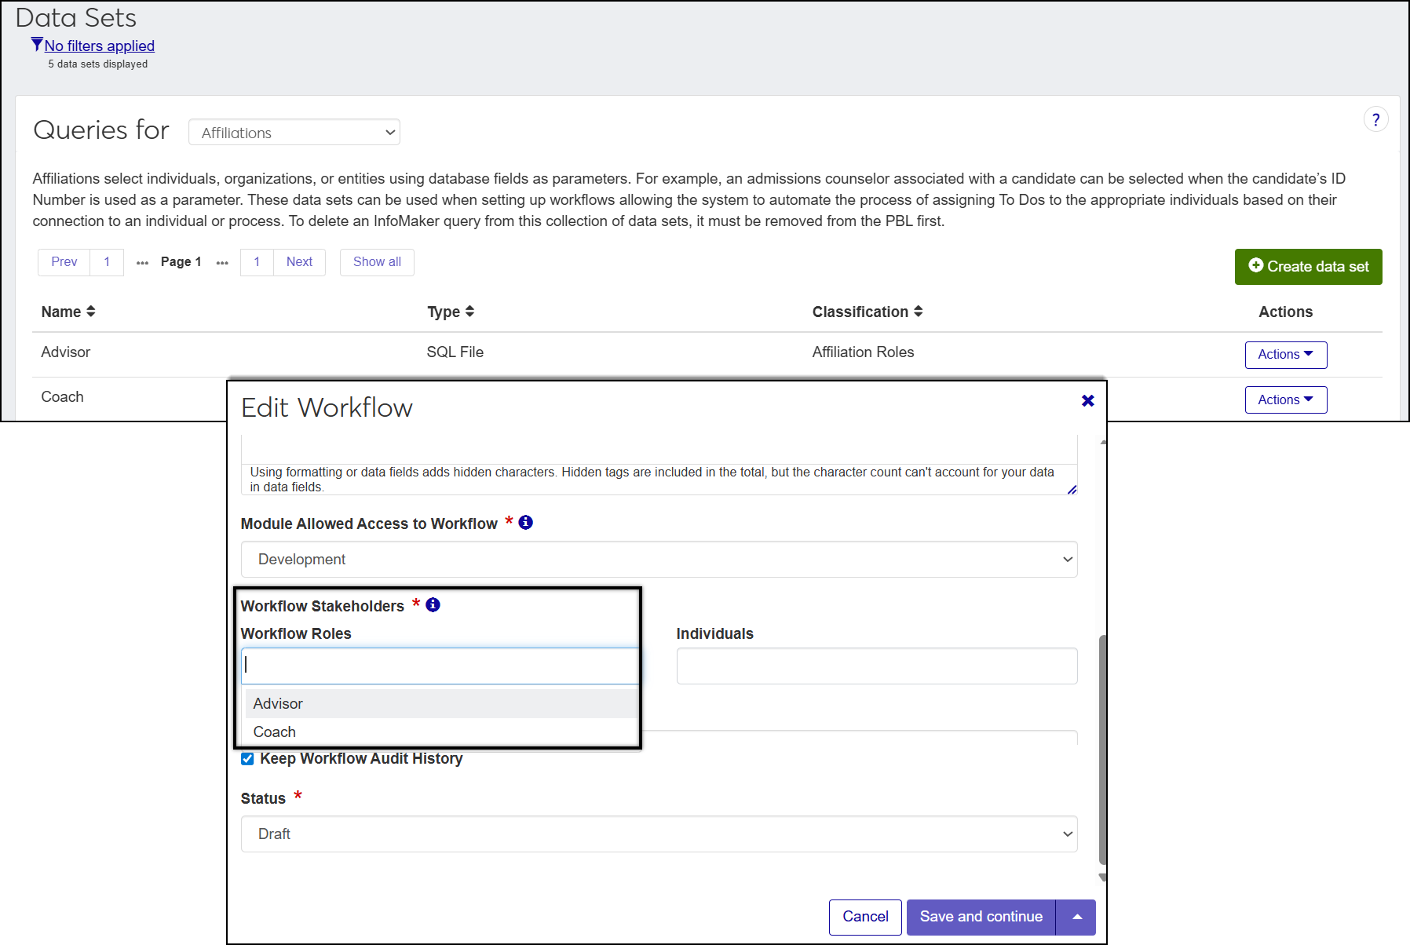This screenshot has height=945, width=1410.
Task: Close the Edit Workflow dialog
Action: pyautogui.click(x=1087, y=401)
